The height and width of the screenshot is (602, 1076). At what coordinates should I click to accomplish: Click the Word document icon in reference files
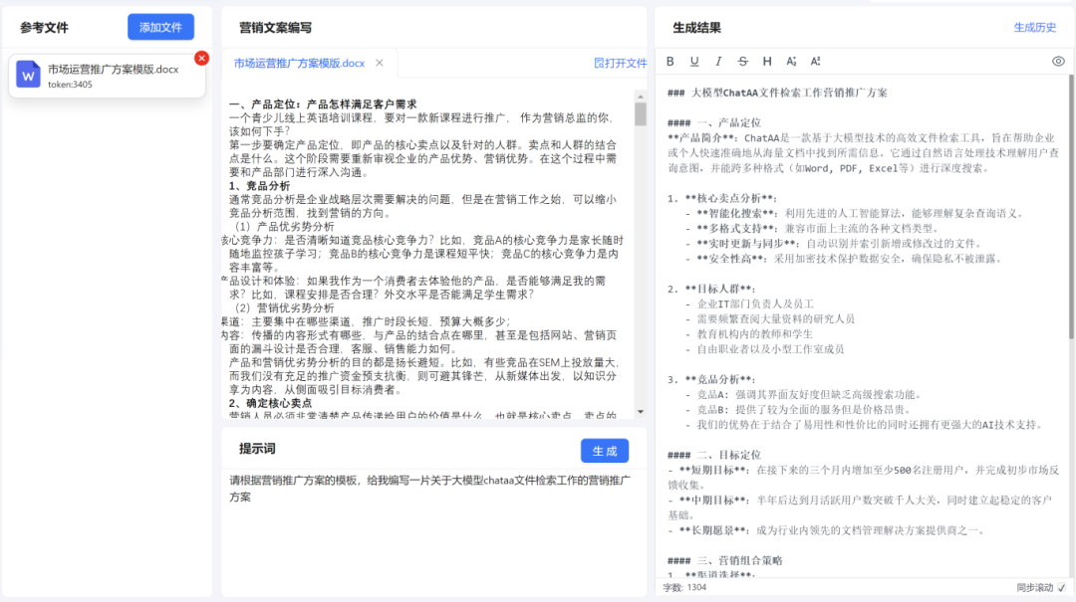pos(28,75)
